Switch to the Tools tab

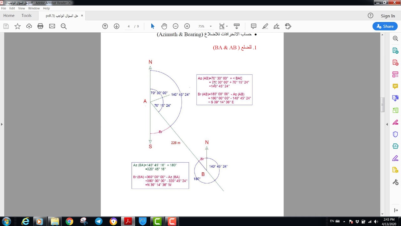click(x=26, y=16)
